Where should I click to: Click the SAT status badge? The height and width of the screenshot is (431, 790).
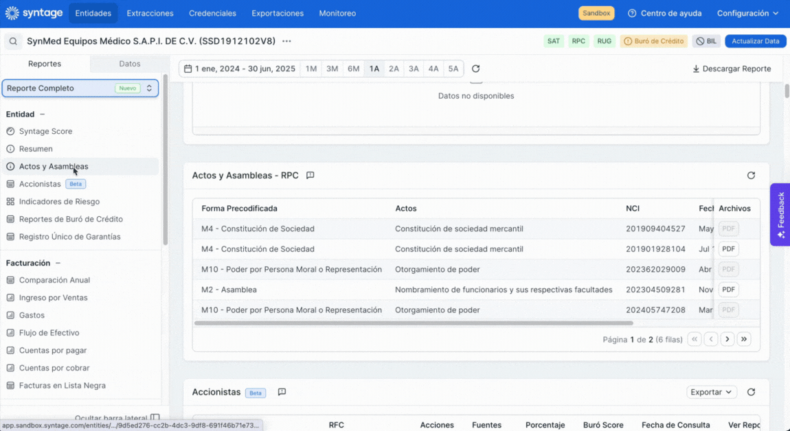(554, 41)
